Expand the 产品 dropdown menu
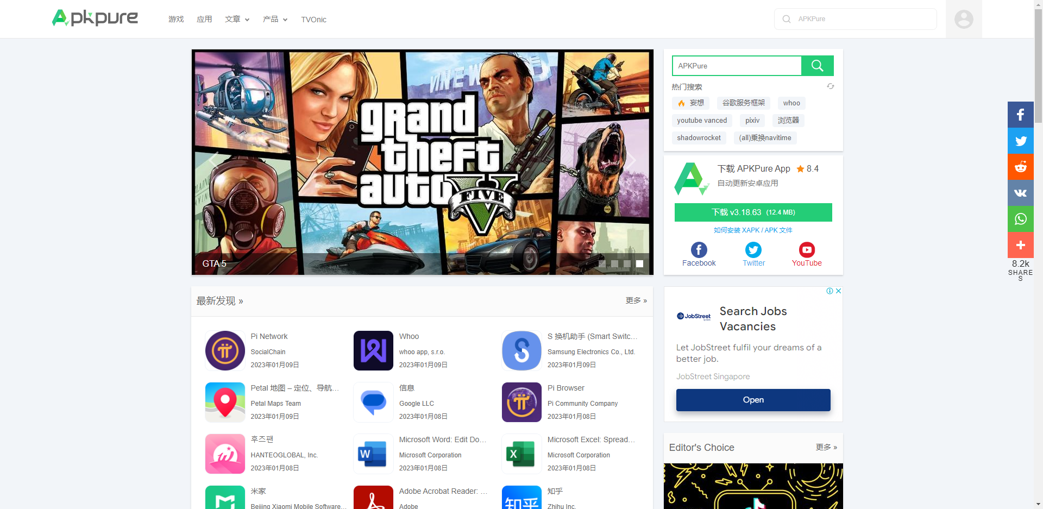 pyautogui.click(x=275, y=19)
